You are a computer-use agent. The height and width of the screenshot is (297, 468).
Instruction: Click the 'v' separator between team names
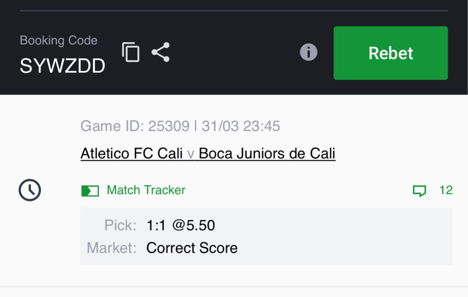(x=191, y=154)
